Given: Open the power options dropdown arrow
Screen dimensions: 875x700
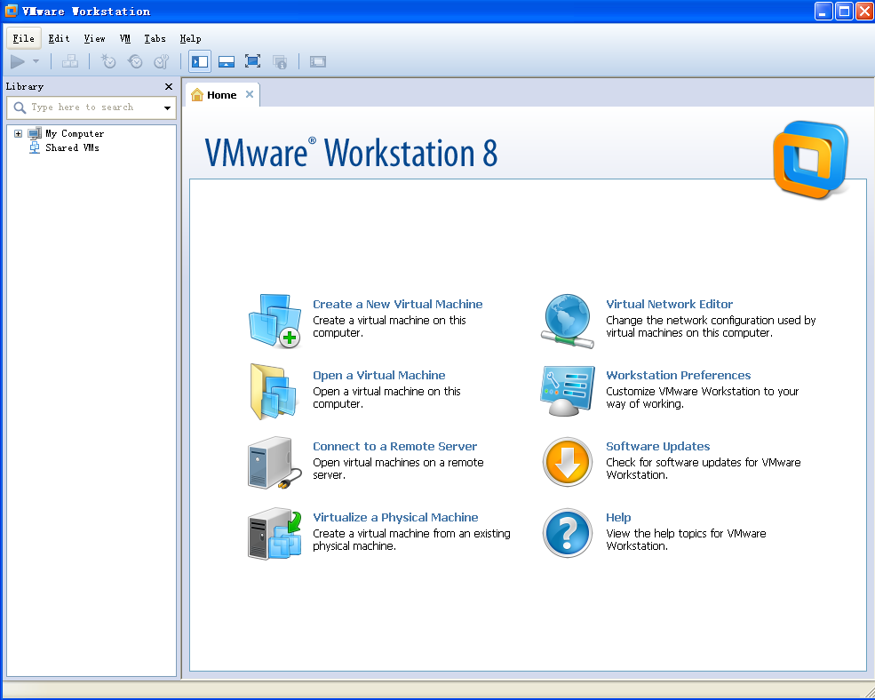Looking at the screenshot, I should point(36,61).
